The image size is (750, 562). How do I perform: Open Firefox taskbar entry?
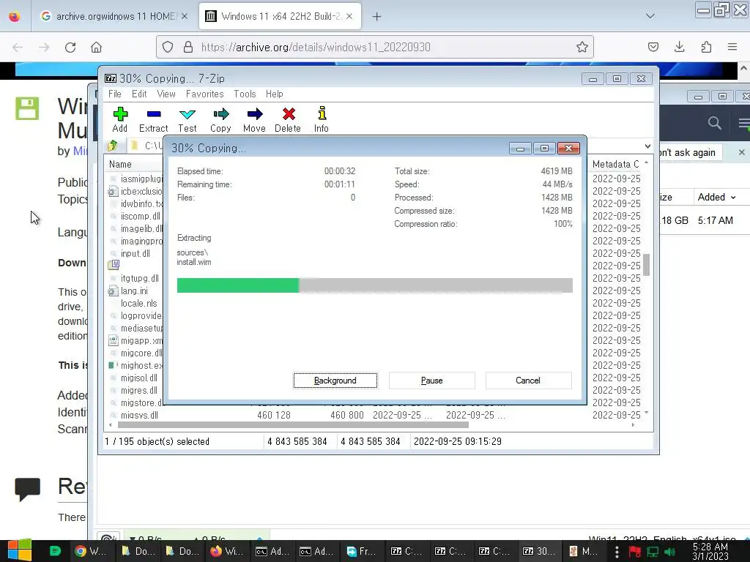point(227,551)
